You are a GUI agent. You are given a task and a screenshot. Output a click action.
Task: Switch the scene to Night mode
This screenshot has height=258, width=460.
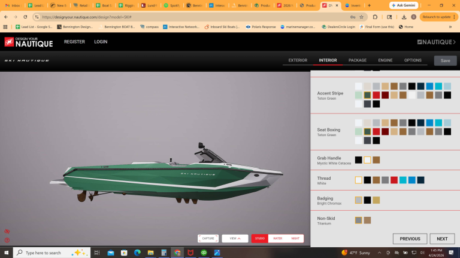coord(295,238)
